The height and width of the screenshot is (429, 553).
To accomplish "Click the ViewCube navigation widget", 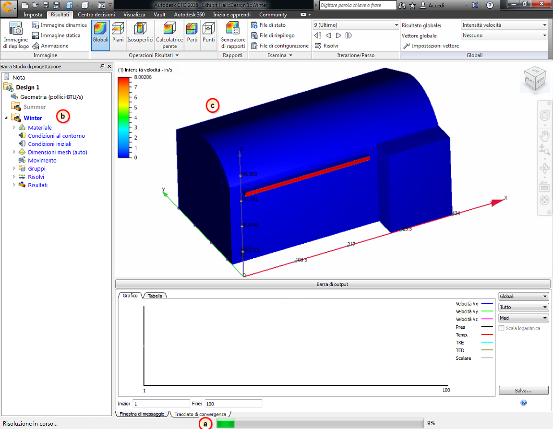I will (x=535, y=78).
